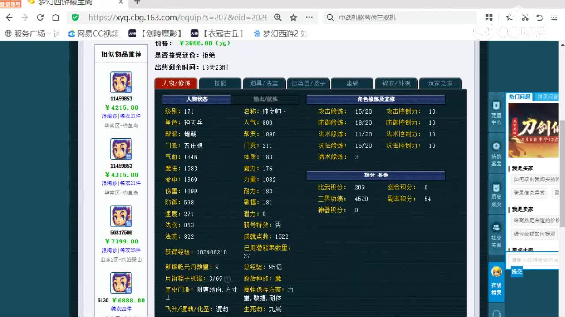Open avatar of ¥7399.00 similar item

pyautogui.click(x=121, y=216)
